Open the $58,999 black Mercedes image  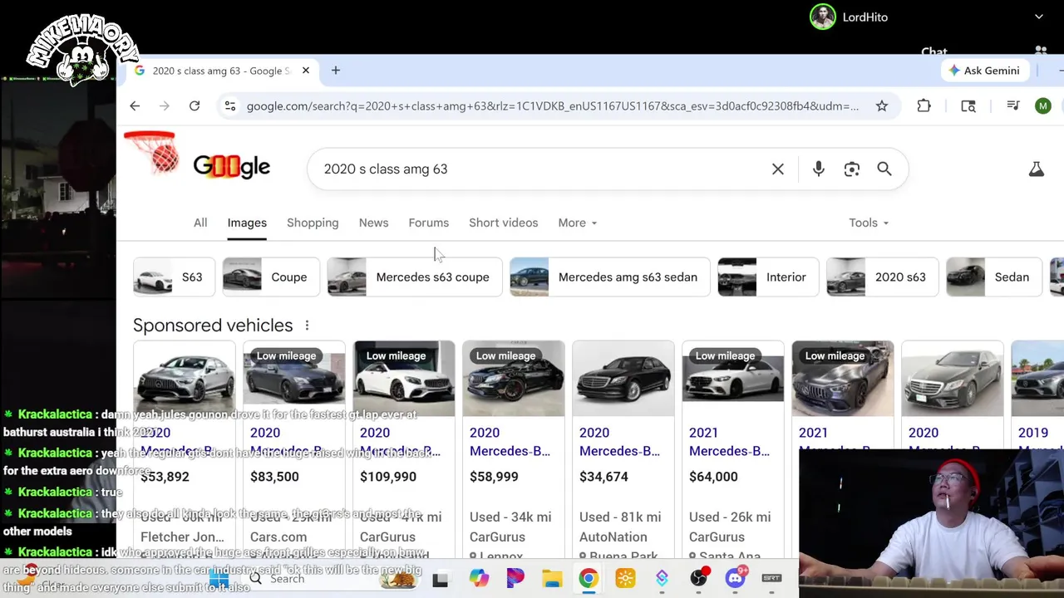[514, 379]
